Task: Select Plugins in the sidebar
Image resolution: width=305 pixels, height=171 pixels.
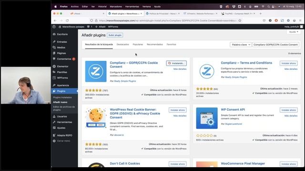Action: [61, 91]
